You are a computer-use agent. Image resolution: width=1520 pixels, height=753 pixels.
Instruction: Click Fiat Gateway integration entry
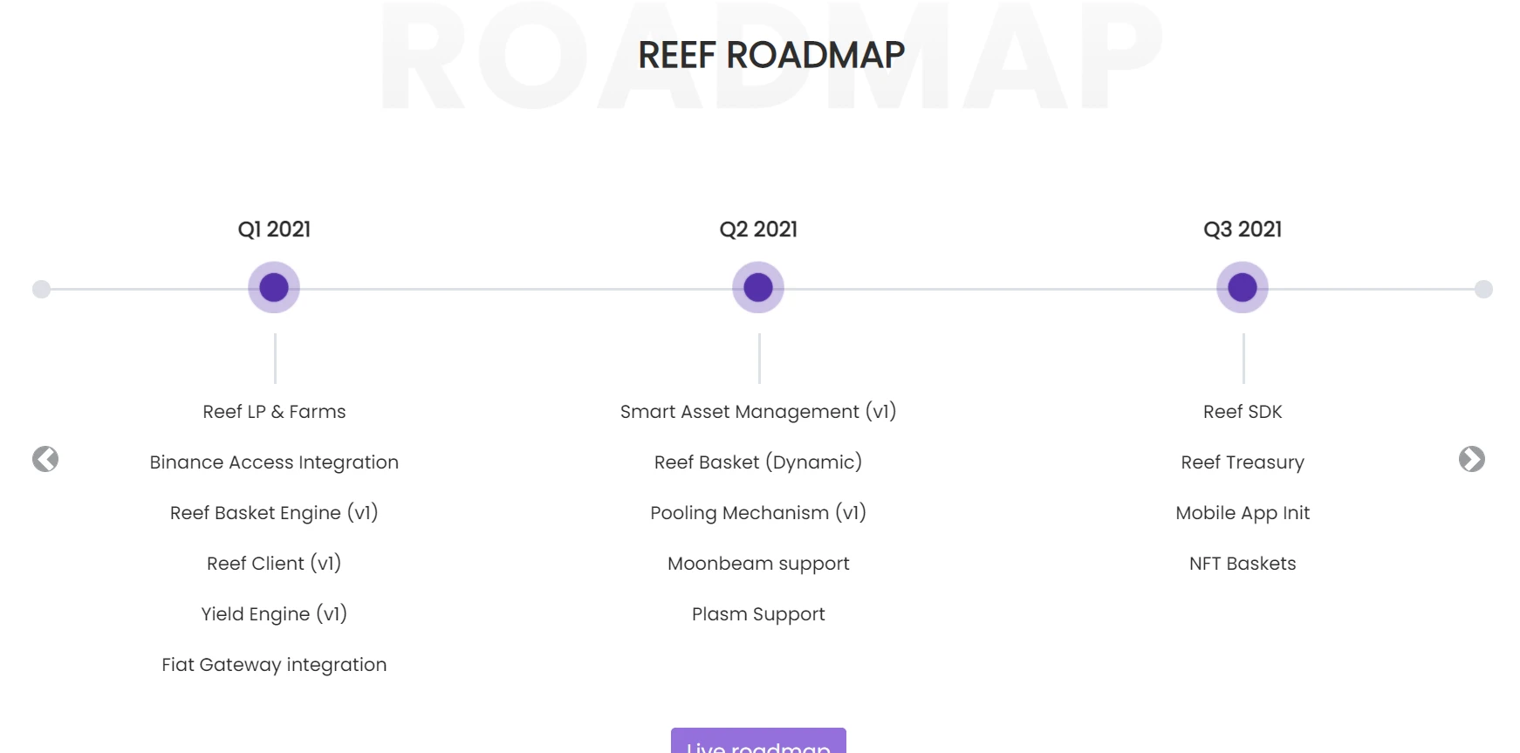[274, 665]
